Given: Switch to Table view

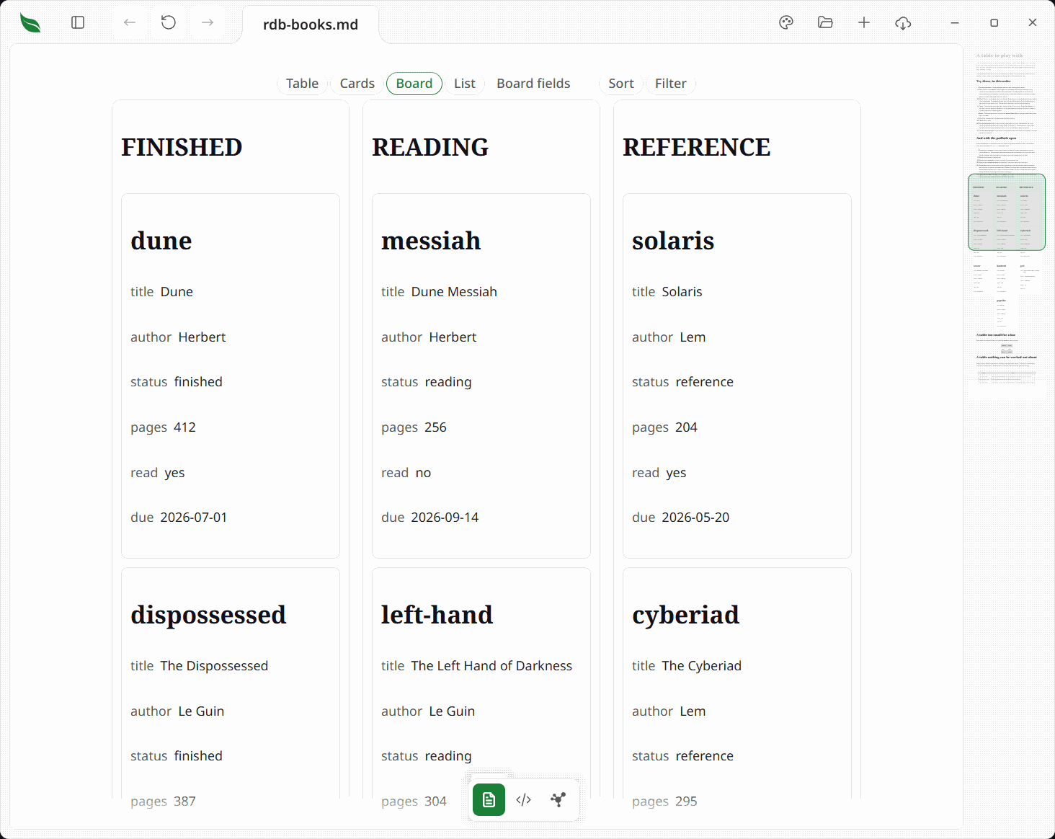Looking at the screenshot, I should click(302, 84).
